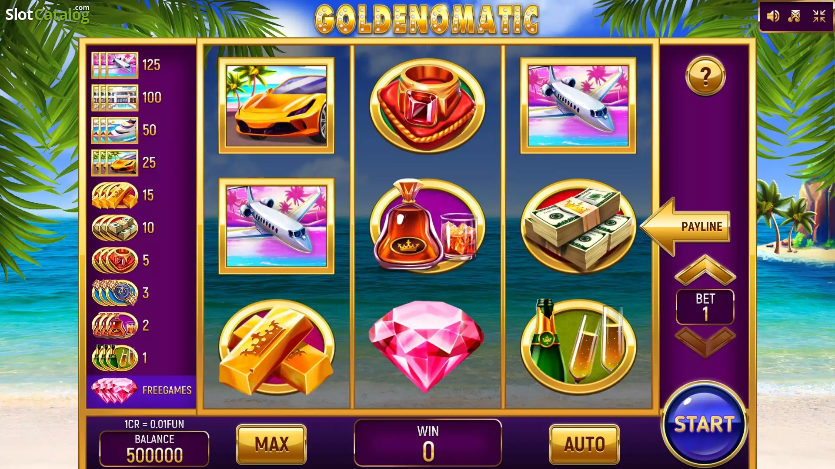Select the airplane 125 paytable entry

click(127, 65)
